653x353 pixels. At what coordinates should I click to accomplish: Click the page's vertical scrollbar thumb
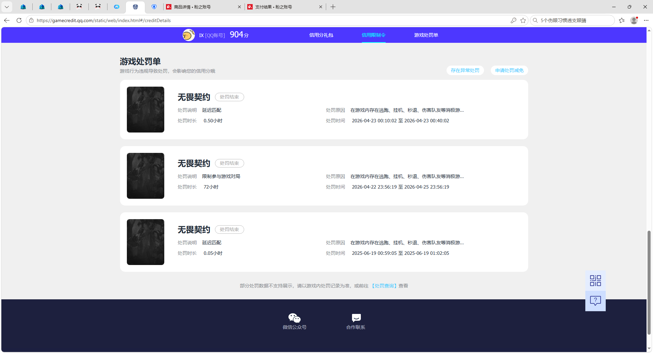(649, 282)
